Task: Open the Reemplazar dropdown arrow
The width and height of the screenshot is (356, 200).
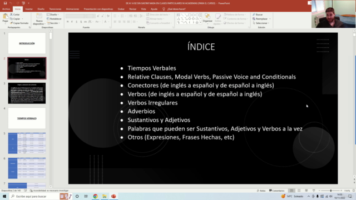Action: point(270,19)
